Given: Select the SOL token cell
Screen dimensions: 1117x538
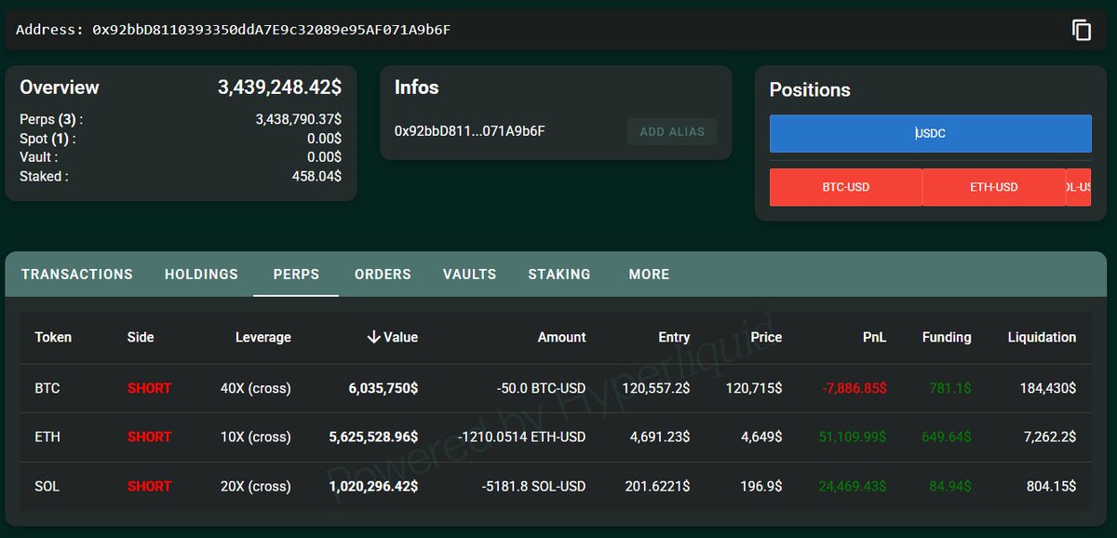Looking at the screenshot, I should pyautogui.click(x=47, y=486).
